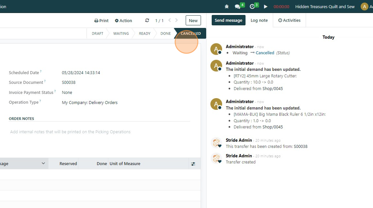Click '[MAMA-BLK] Big Mama Black Ruler' line
Viewport: 373px width, 208px height.
pyautogui.click(x=279, y=114)
